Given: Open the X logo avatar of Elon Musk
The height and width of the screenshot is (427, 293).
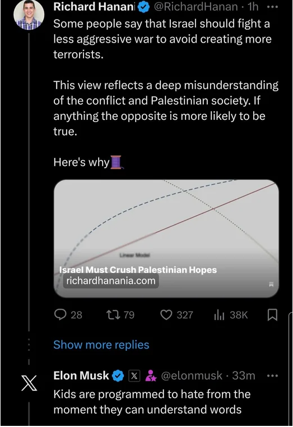Looking at the screenshot, I should pos(29,383).
